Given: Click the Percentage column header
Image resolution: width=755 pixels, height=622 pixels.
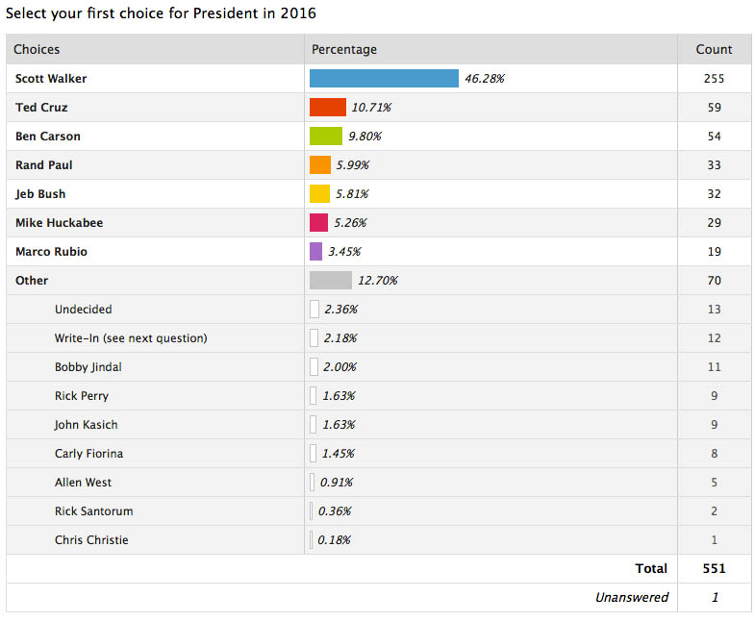Looking at the screenshot, I should tap(343, 49).
